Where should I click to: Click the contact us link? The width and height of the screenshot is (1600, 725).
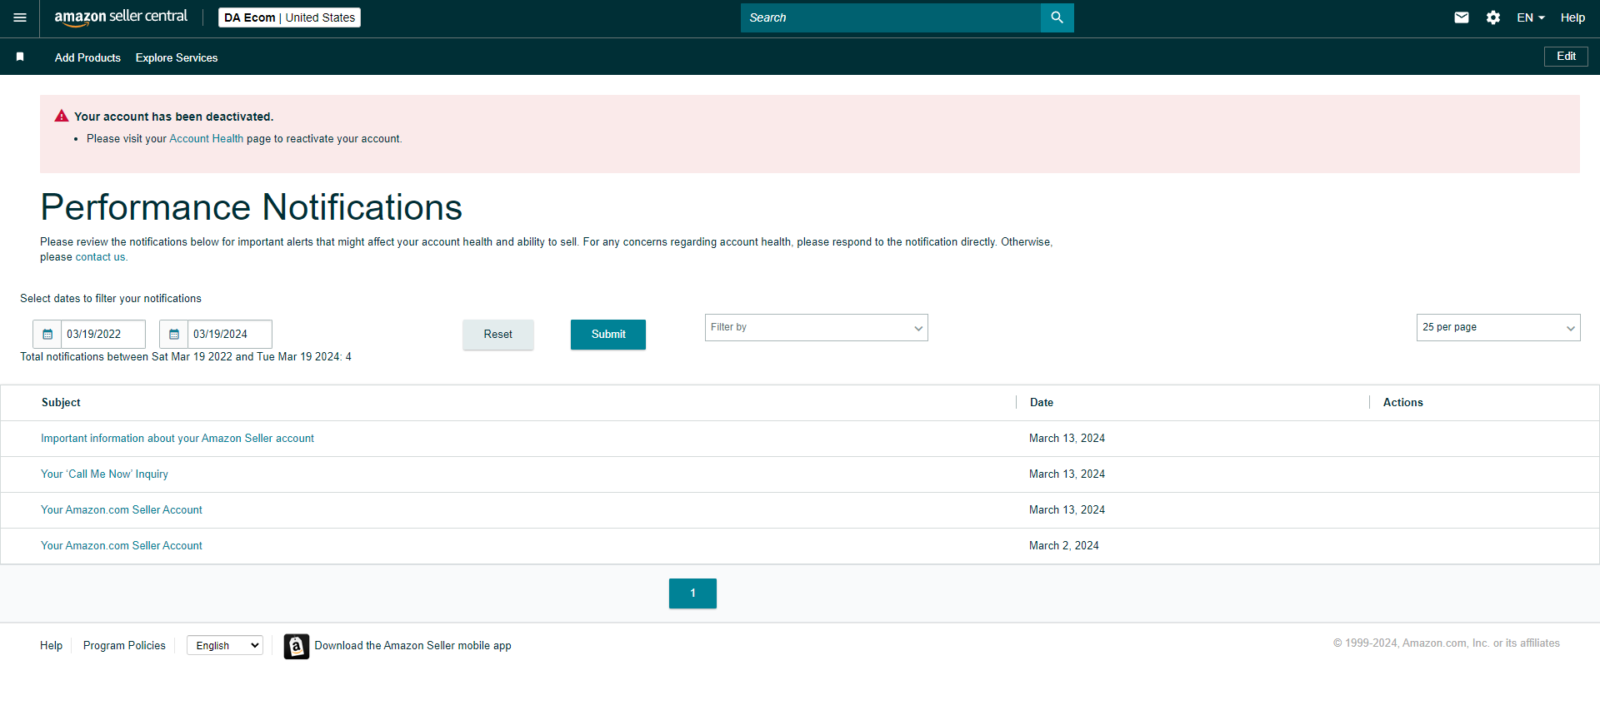point(101,257)
